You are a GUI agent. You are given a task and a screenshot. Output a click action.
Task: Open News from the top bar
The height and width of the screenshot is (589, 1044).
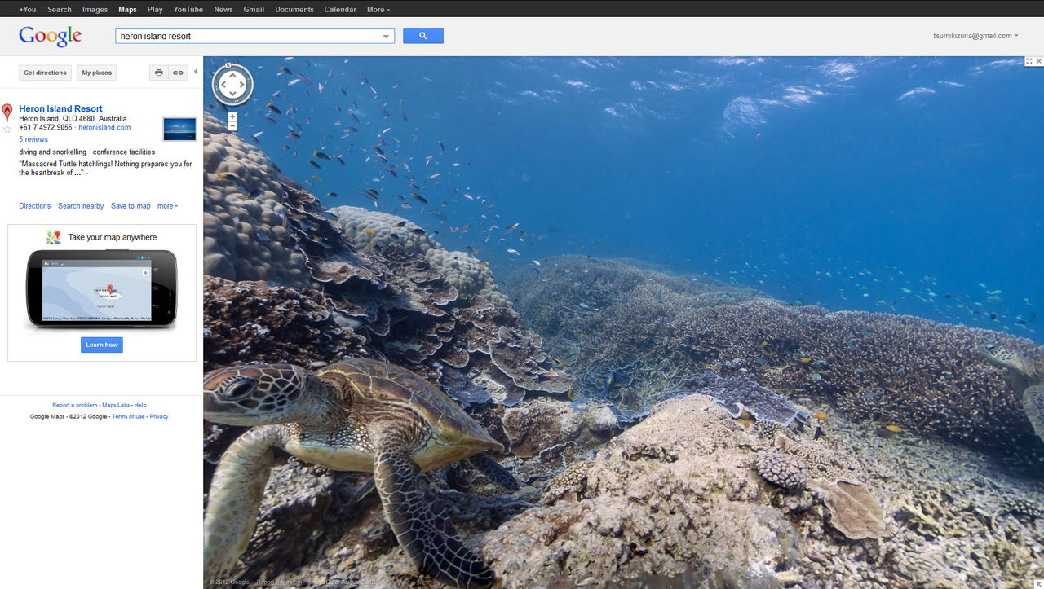click(x=223, y=9)
